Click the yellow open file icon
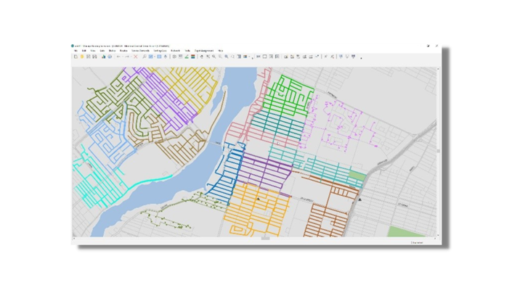The image size is (512, 288). tap(82, 57)
